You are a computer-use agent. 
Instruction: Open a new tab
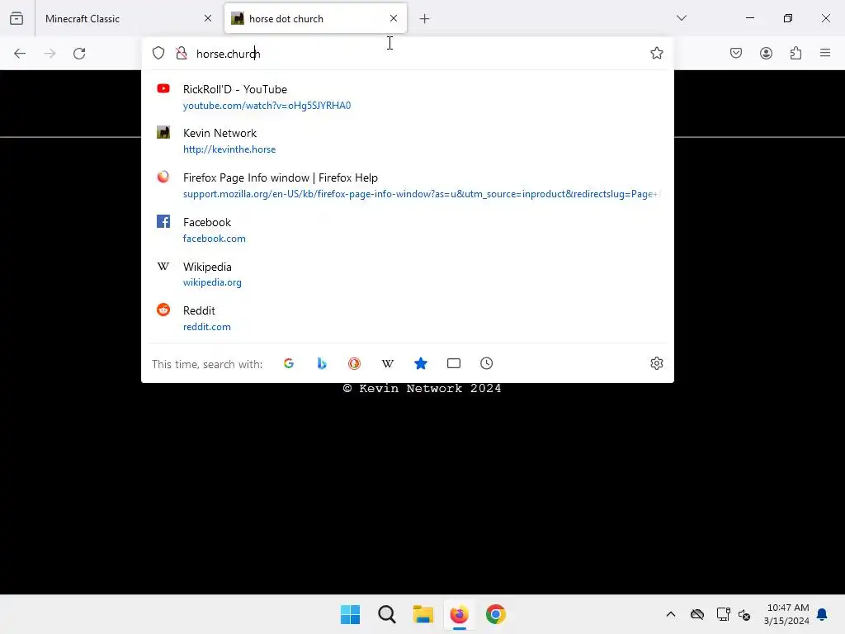point(425,19)
